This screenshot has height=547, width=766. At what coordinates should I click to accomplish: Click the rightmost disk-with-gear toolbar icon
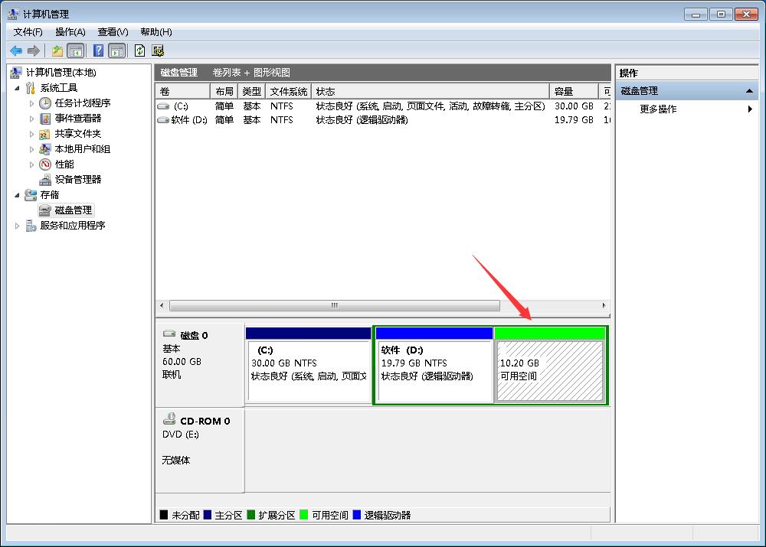tap(158, 50)
